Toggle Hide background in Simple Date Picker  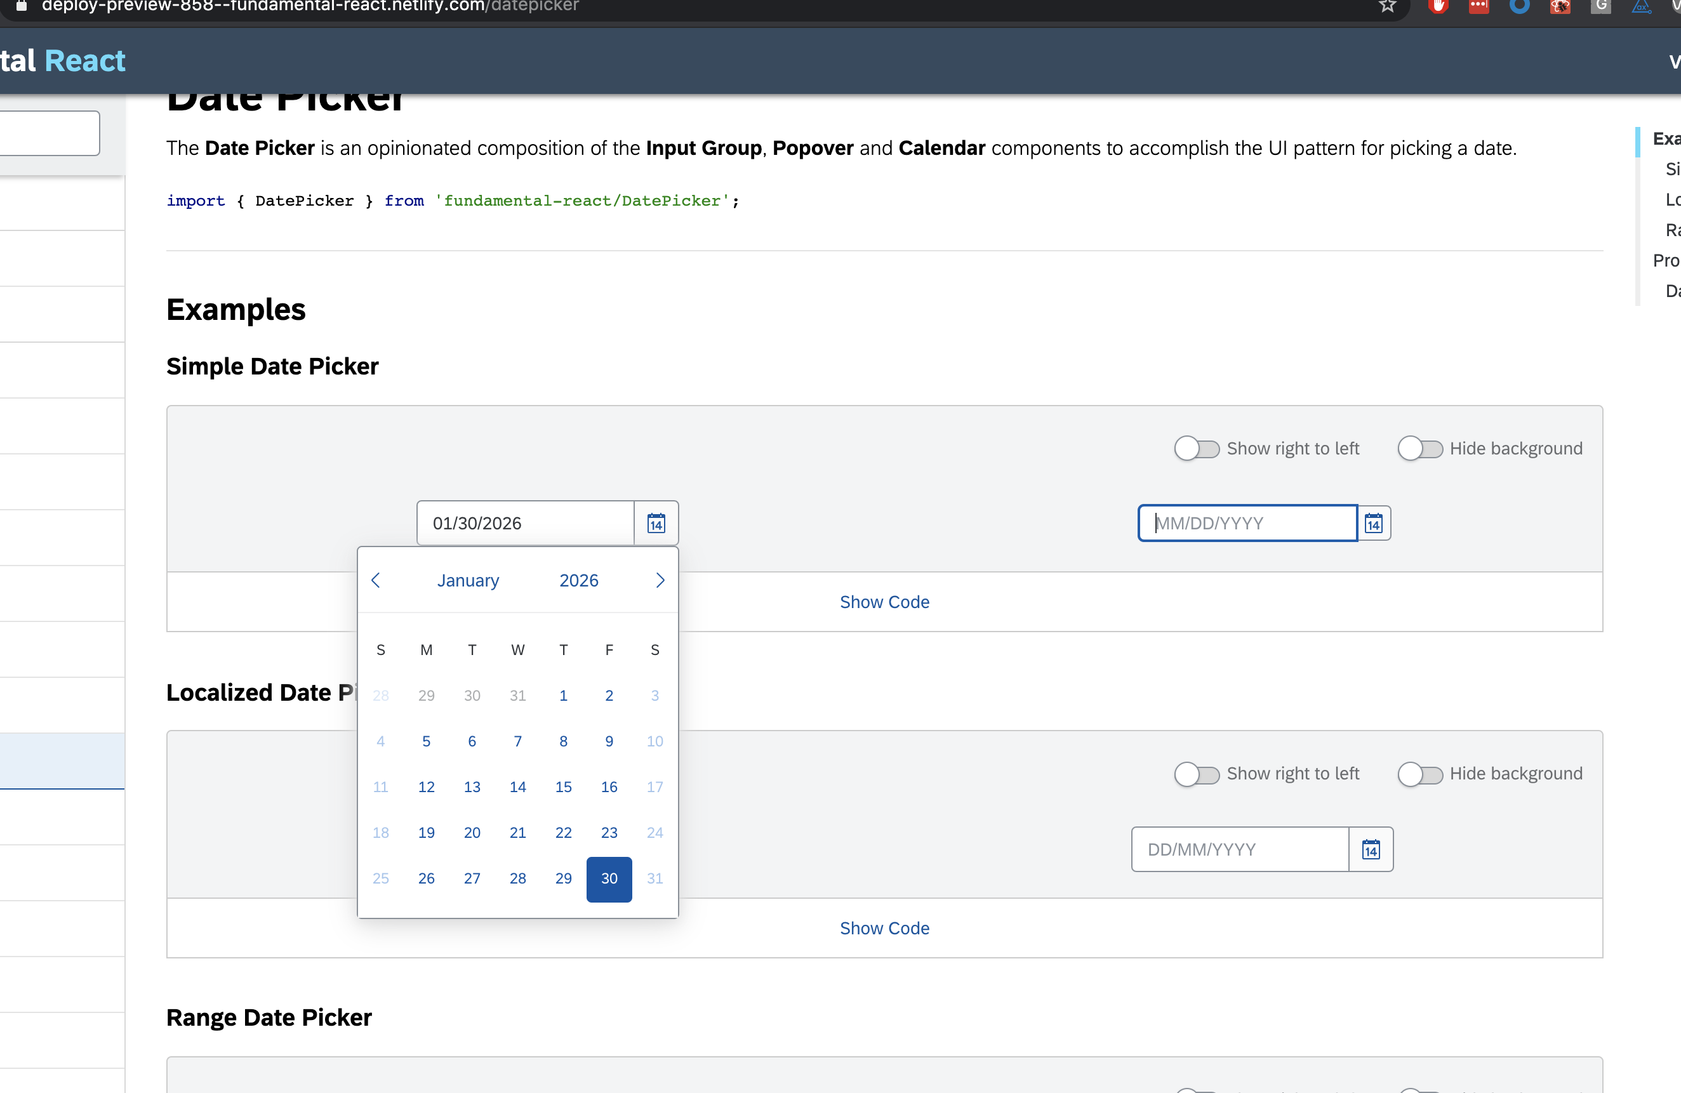pos(1420,448)
